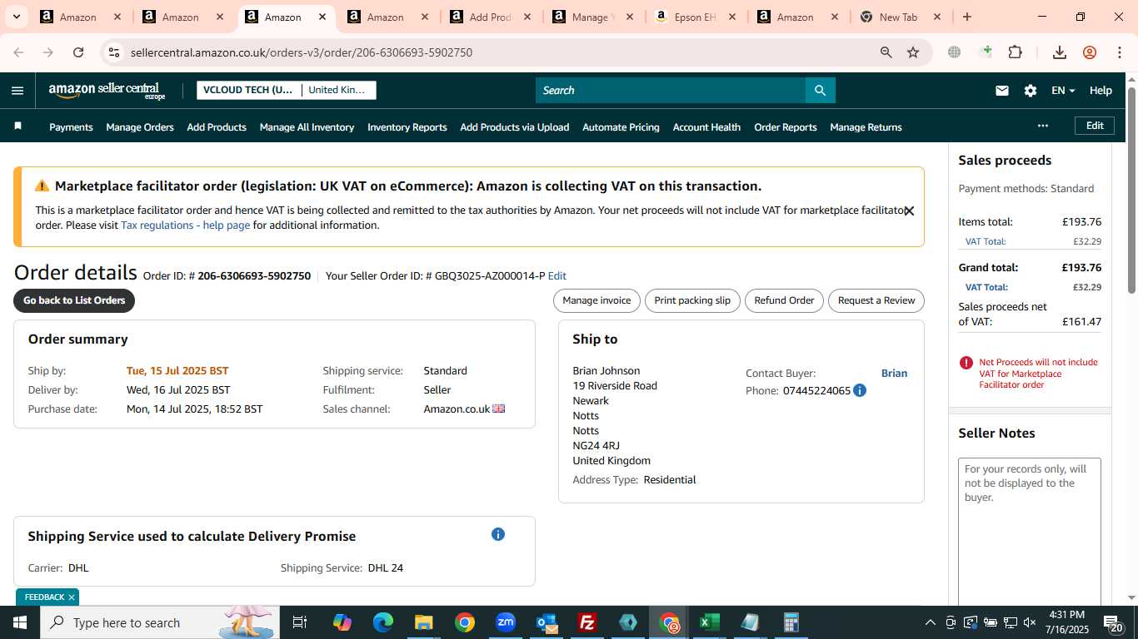Open Chrome three-dot menu
1138x639 pixels.
1120,52
